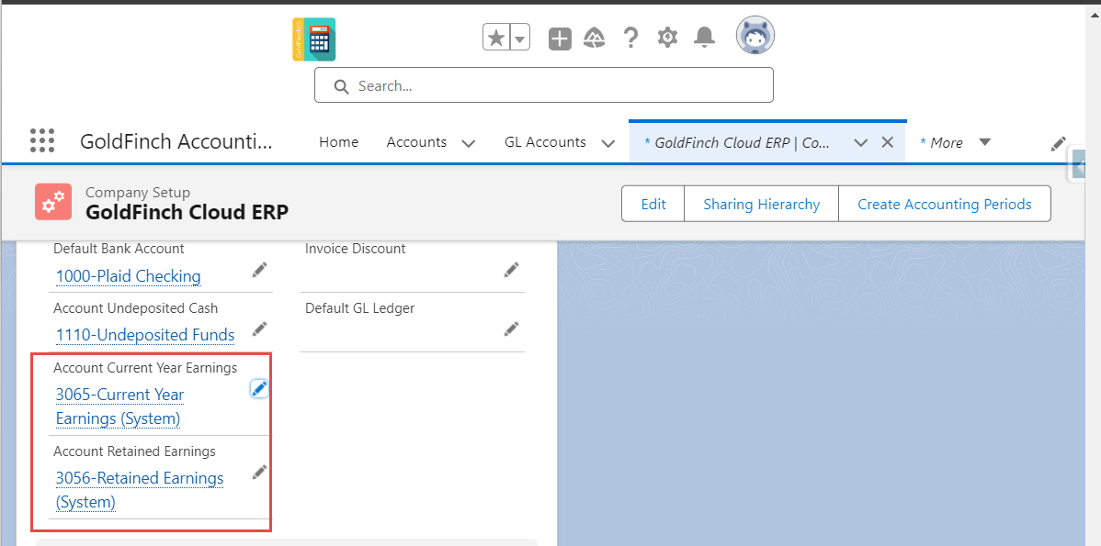Click the Invoice Discount label
This screenshot has width=1101, height=546.
coord(356,249)
